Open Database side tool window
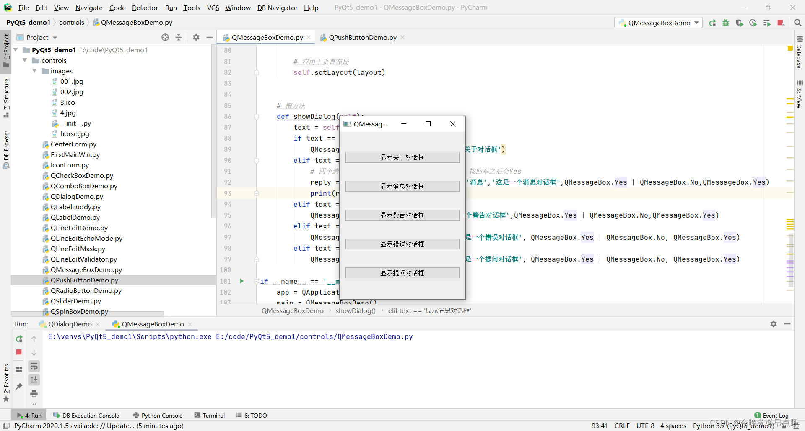The image size is (805, 431). (x=800, y=51)
